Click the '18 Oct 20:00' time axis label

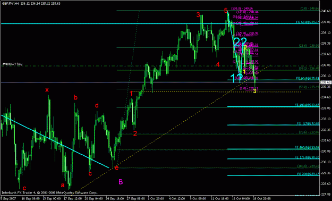262,199
